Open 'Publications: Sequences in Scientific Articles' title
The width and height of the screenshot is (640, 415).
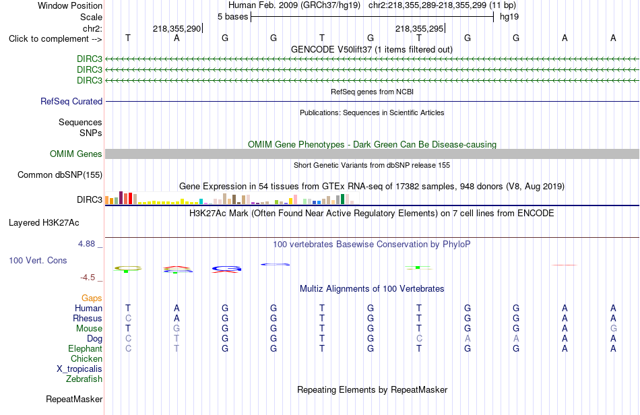372,113
